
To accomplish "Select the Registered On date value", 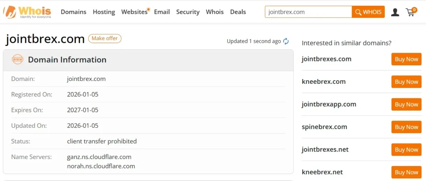I will [83, 95].
